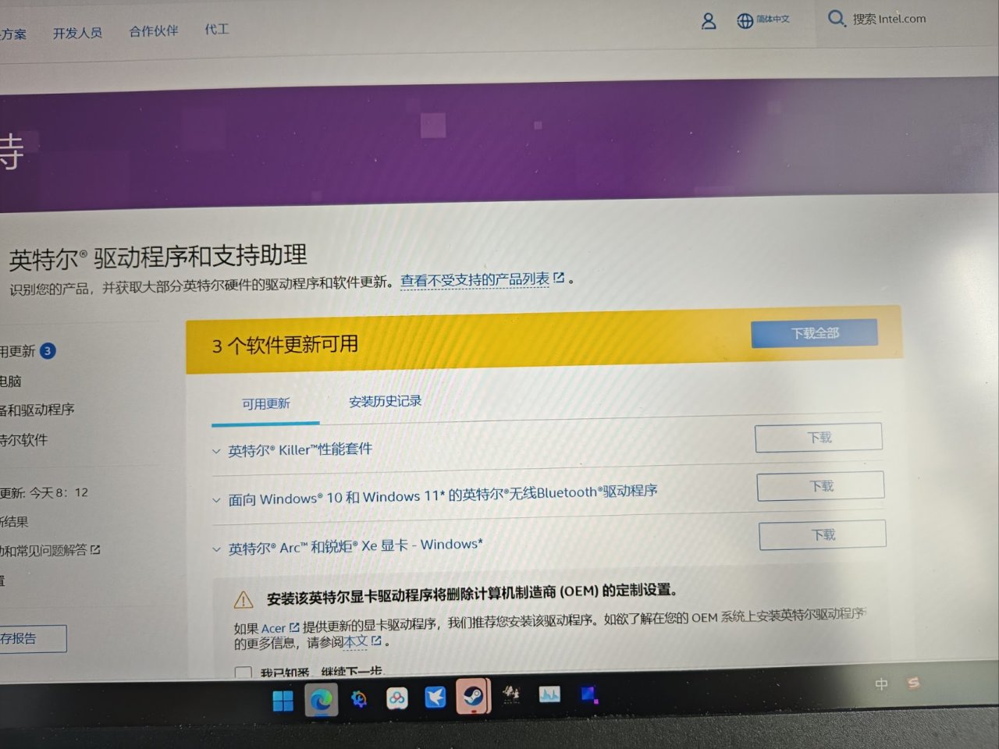Image resolution: width=999 pixels, height=749 pixels.
Task: Click external-link icon beside Acer
Action: click(294, 627)
